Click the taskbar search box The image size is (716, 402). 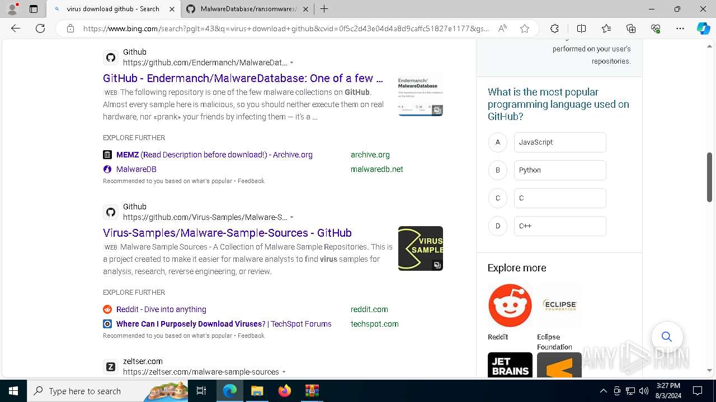tap(108, 391)
